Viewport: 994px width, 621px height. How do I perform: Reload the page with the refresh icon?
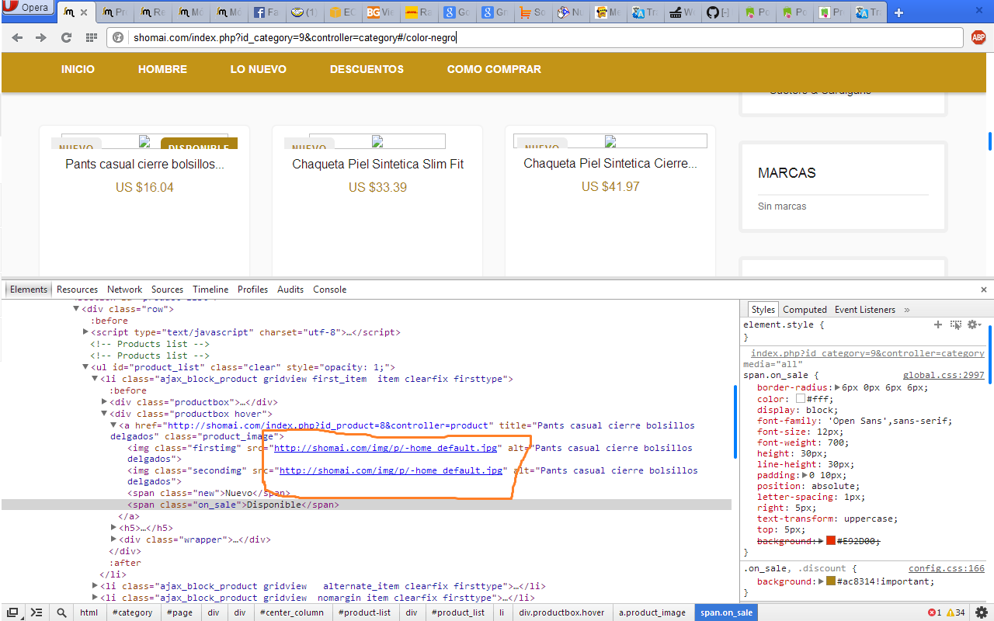coord(66,37)
